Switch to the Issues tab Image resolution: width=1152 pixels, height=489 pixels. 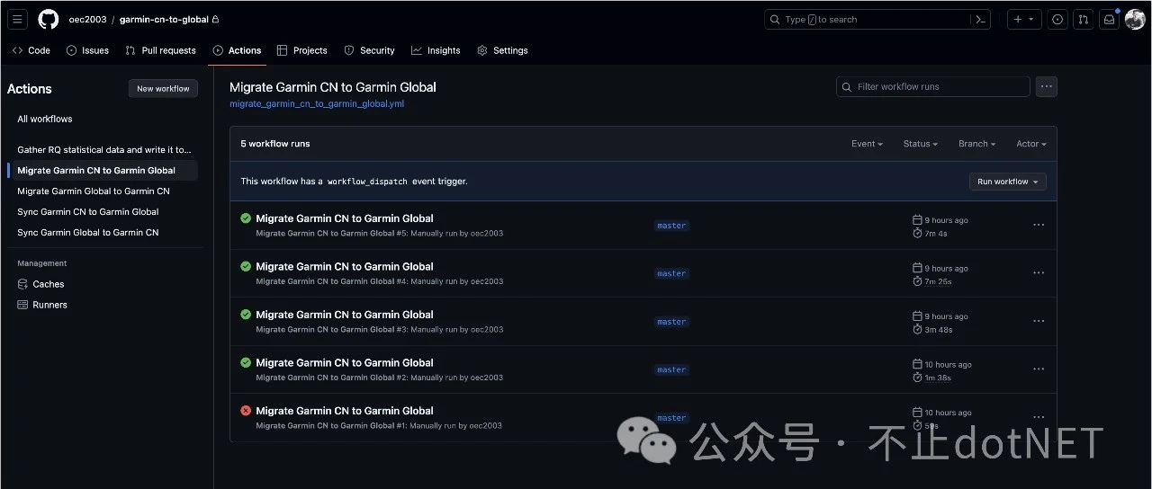tap(88, 50)
